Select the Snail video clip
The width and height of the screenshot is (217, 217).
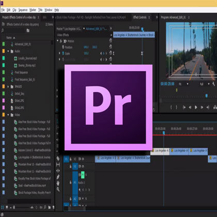32,185
